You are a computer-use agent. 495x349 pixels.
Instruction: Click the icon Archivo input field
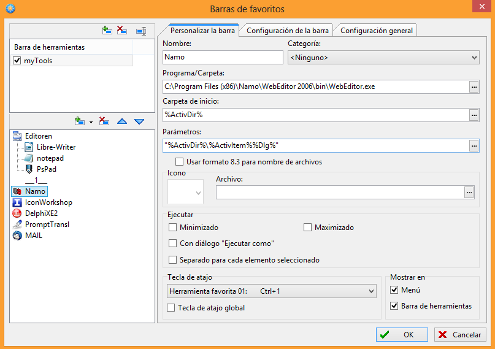click(x=340, y=193)
